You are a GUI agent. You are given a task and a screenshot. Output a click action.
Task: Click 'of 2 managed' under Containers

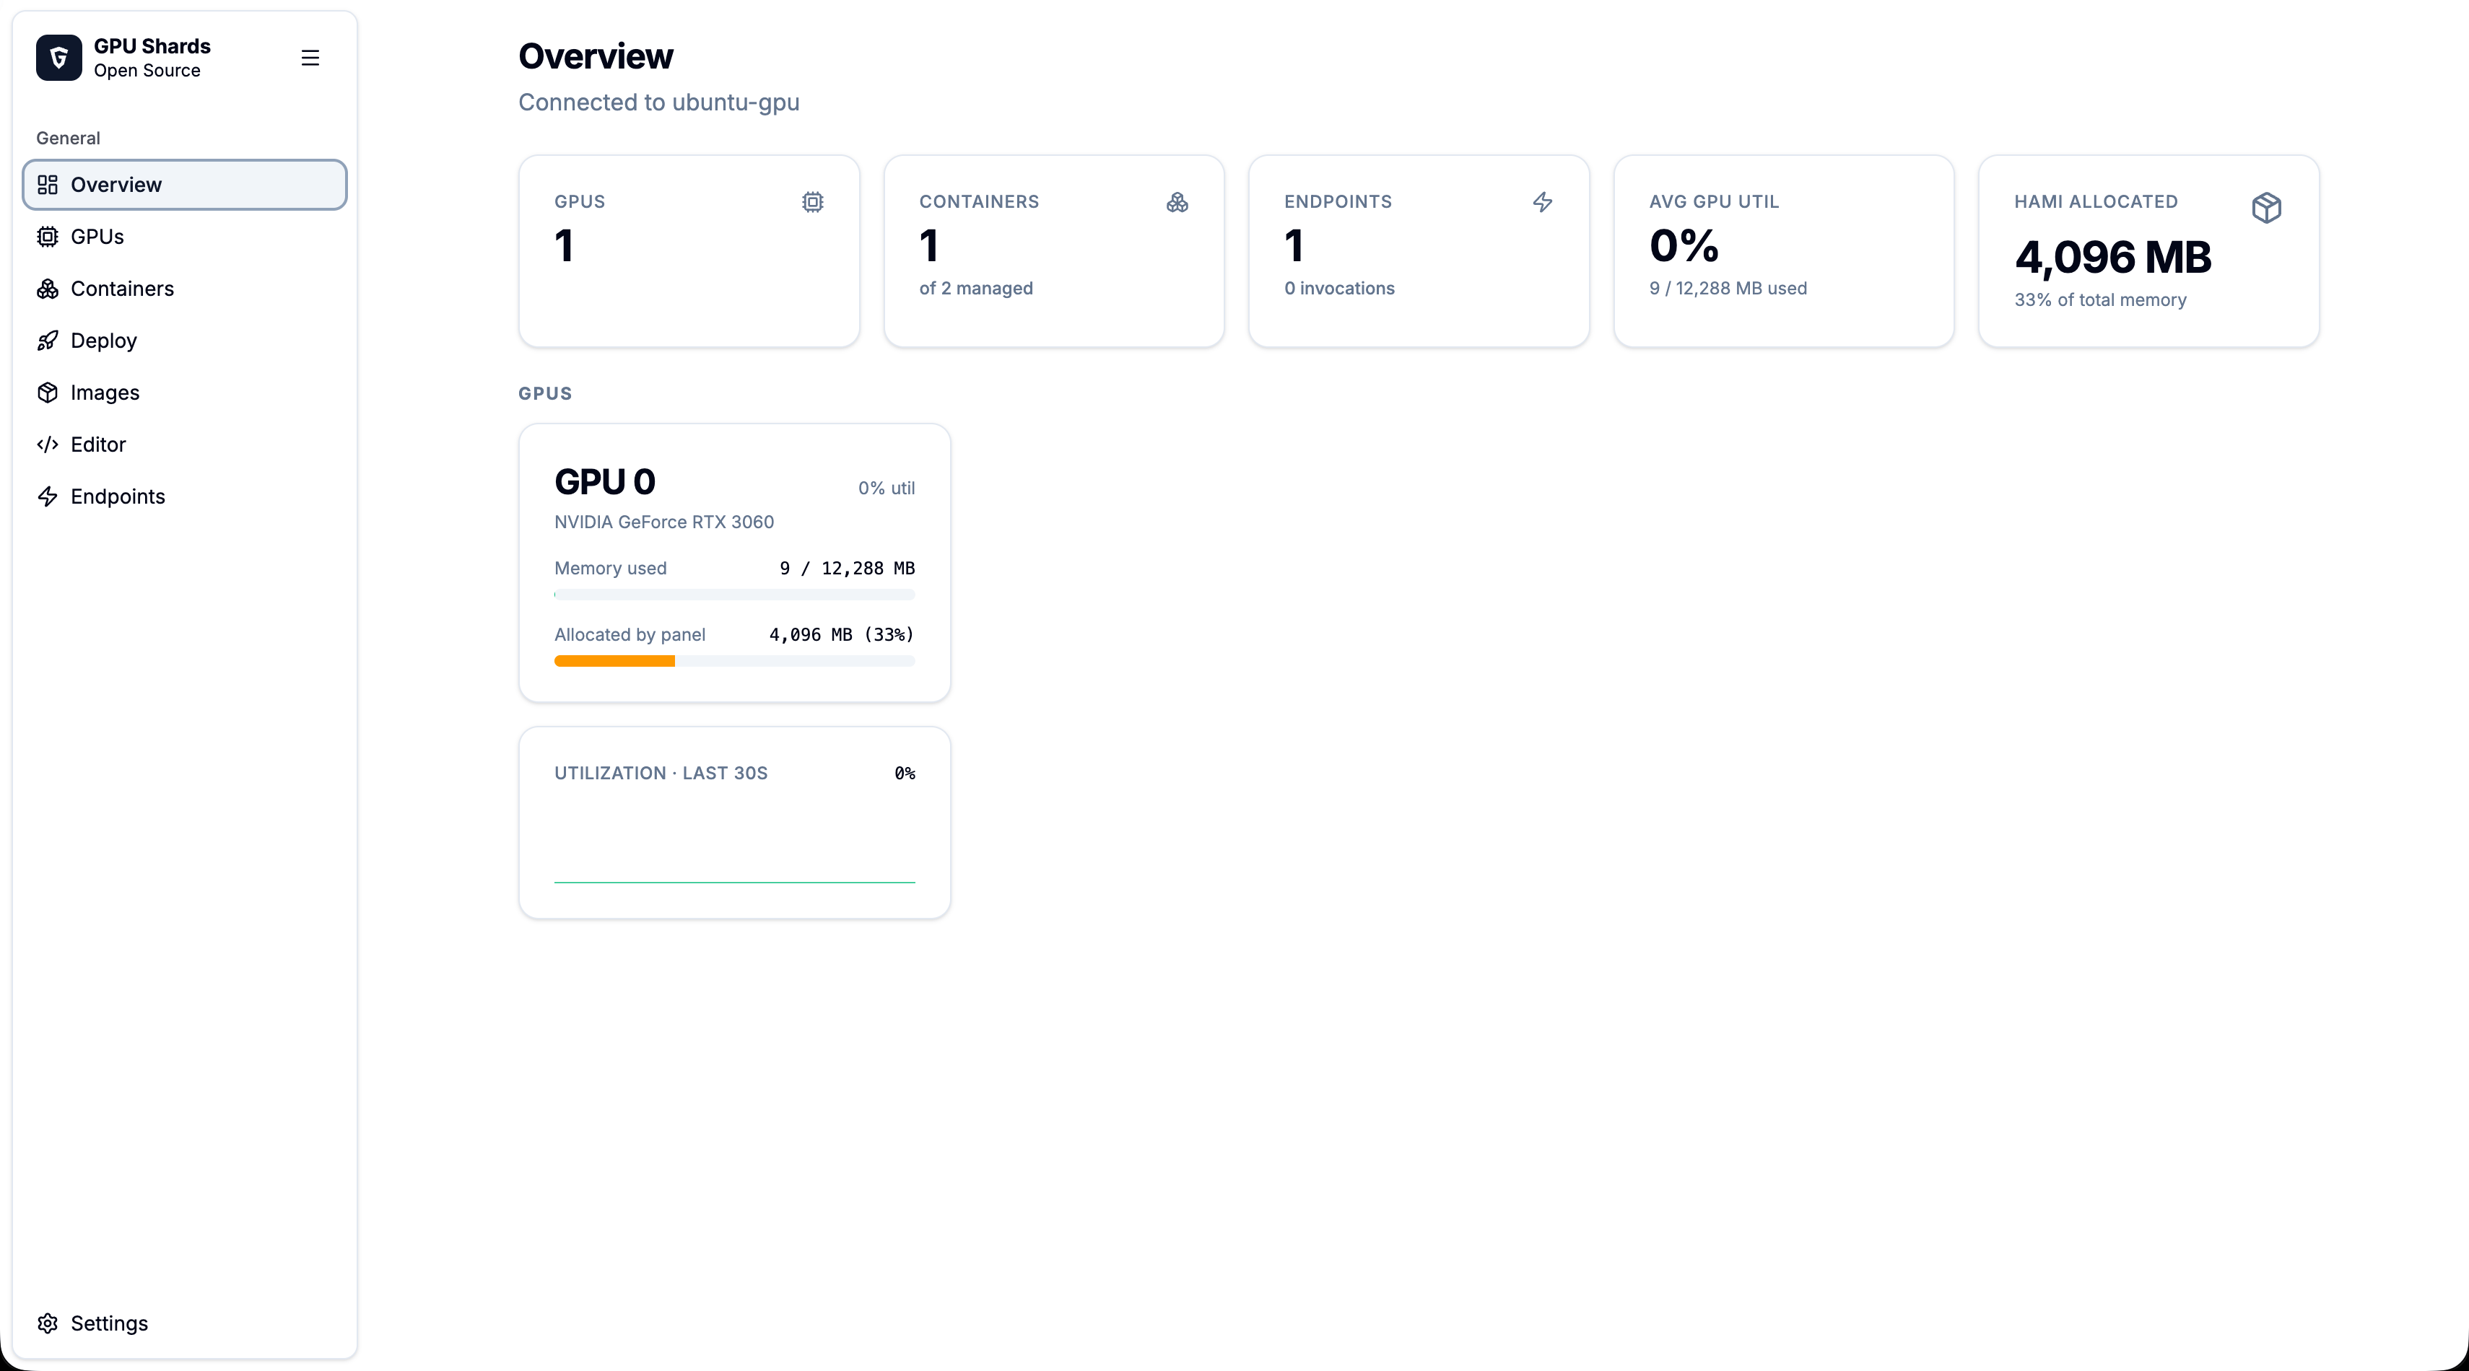click(976, 289)
